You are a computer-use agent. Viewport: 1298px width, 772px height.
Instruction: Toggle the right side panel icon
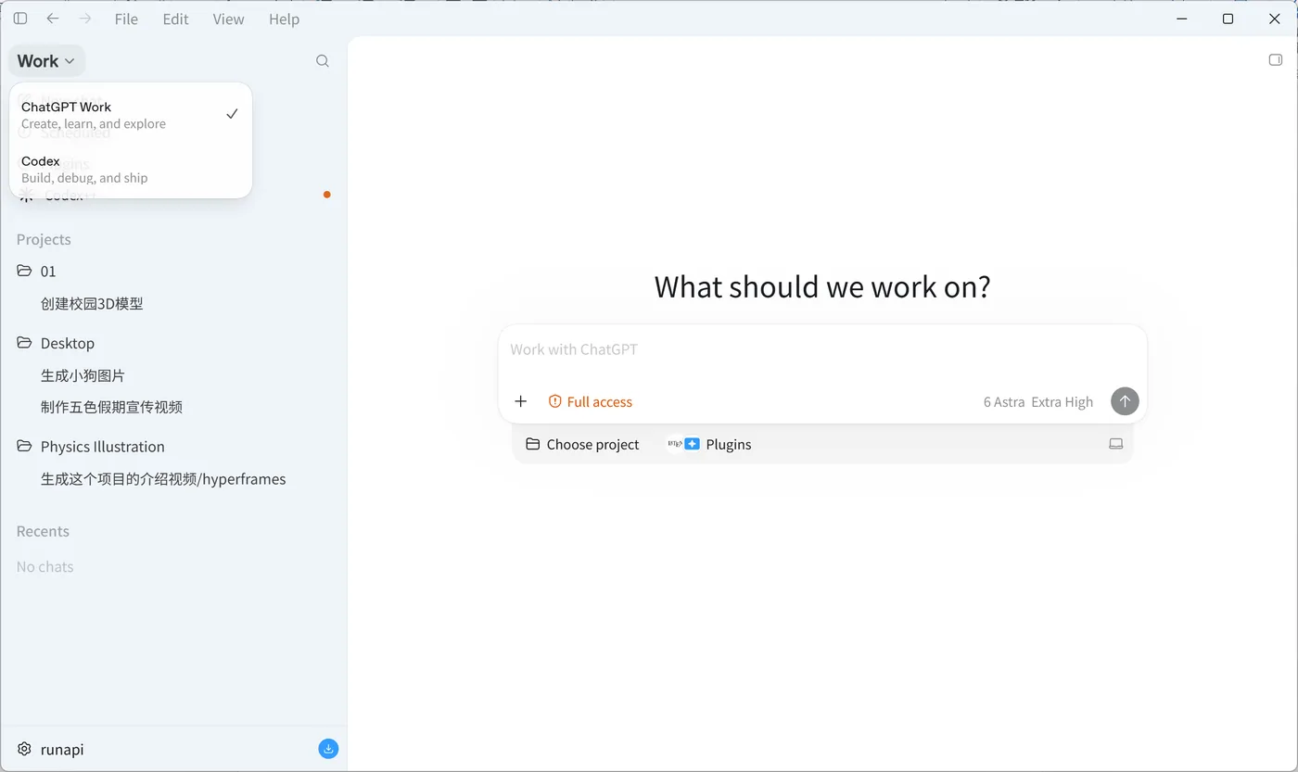pos(1276,60)
